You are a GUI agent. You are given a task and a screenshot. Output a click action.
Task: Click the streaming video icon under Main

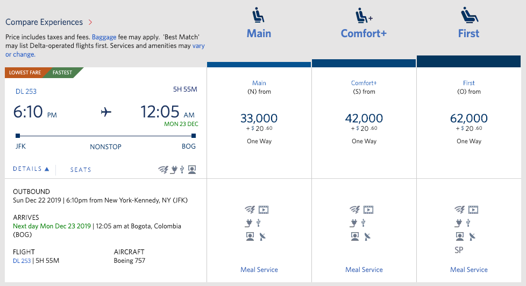pyautogui.click(x=263, y=210)
